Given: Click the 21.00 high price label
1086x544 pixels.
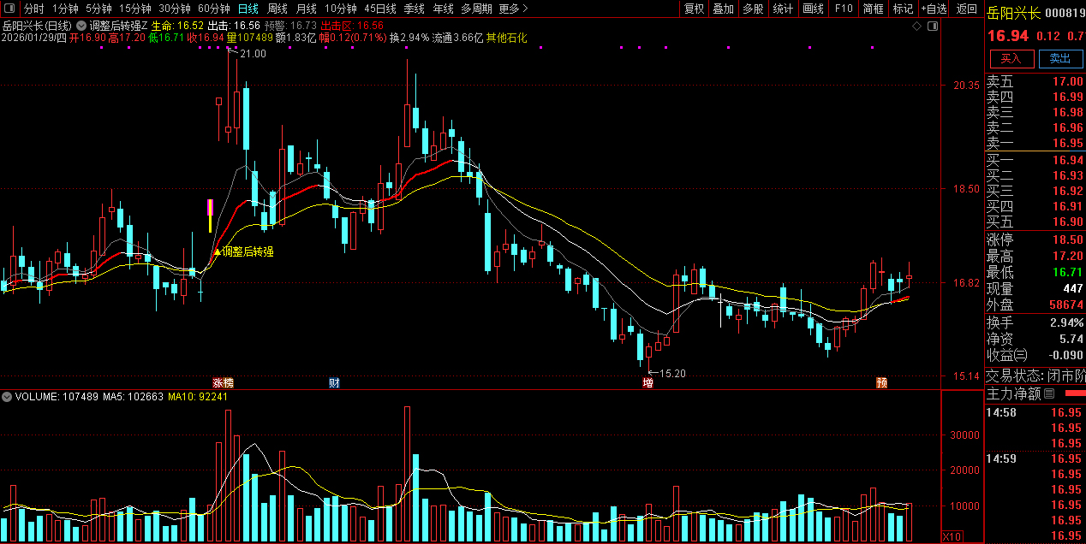Looking at the screenshot, I should point(253,54).
